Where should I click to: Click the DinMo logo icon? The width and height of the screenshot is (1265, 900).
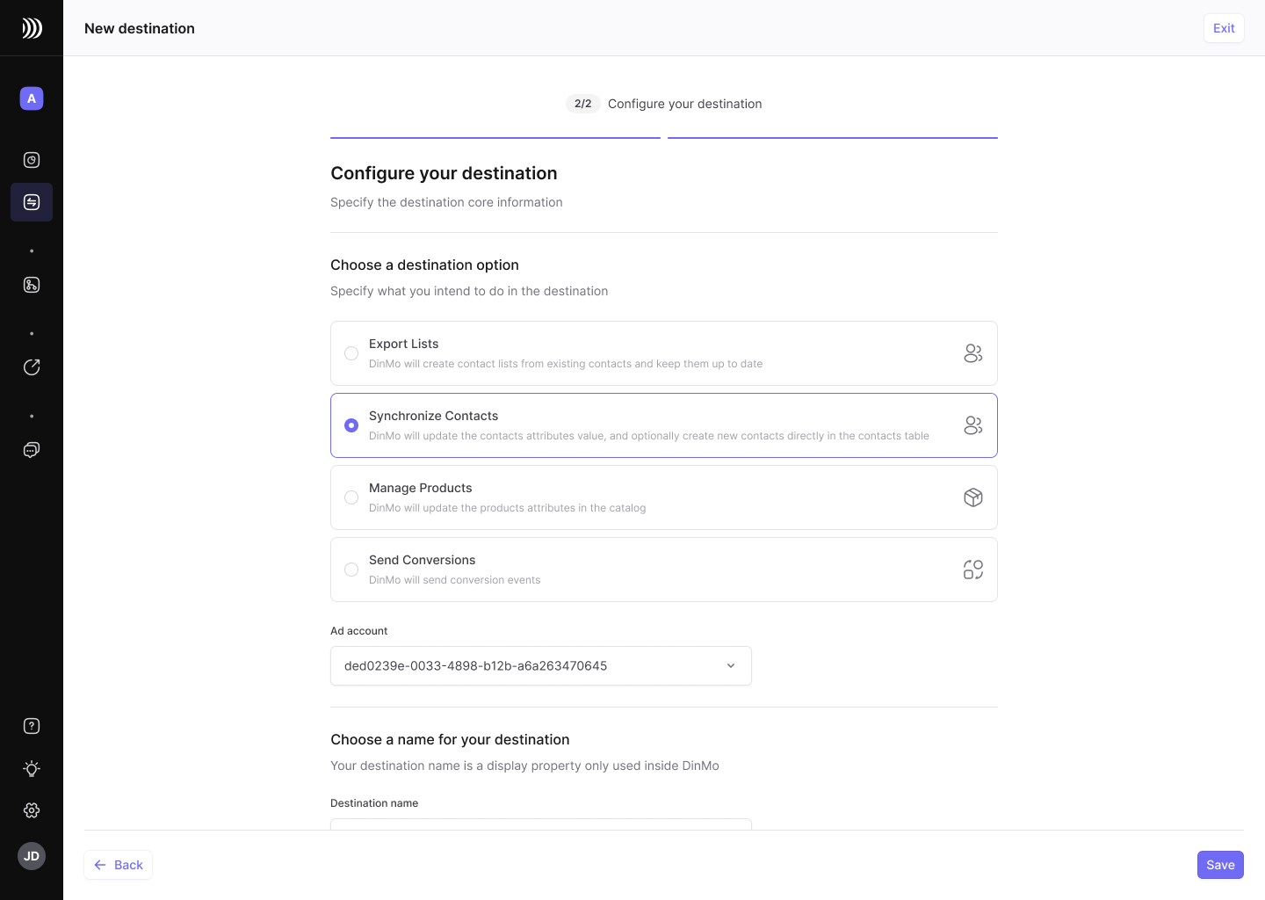pyautogui.click(x=32, y=28)
